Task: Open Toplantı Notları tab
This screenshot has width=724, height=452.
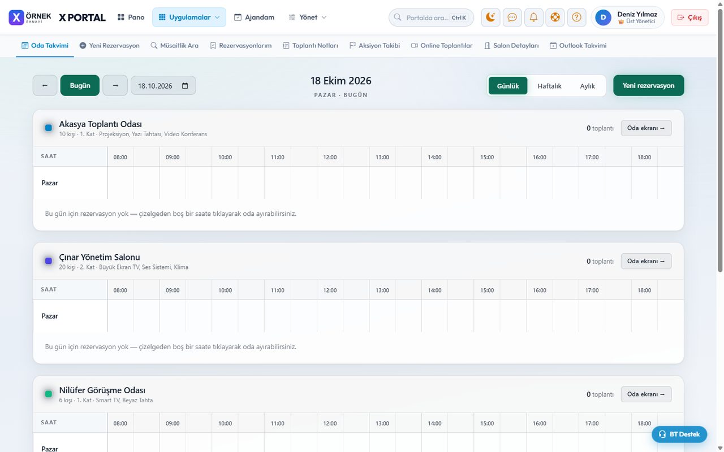Action: click(311, 46)
